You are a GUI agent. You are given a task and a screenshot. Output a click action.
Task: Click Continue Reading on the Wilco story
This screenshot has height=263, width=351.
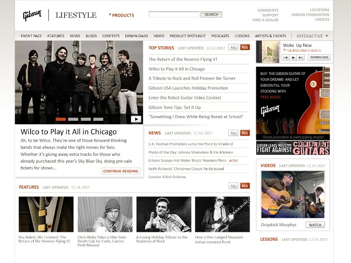[121, 171]
